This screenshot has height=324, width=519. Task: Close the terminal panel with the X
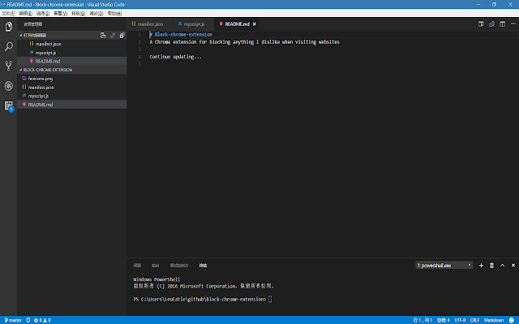(x=513, y=266)
